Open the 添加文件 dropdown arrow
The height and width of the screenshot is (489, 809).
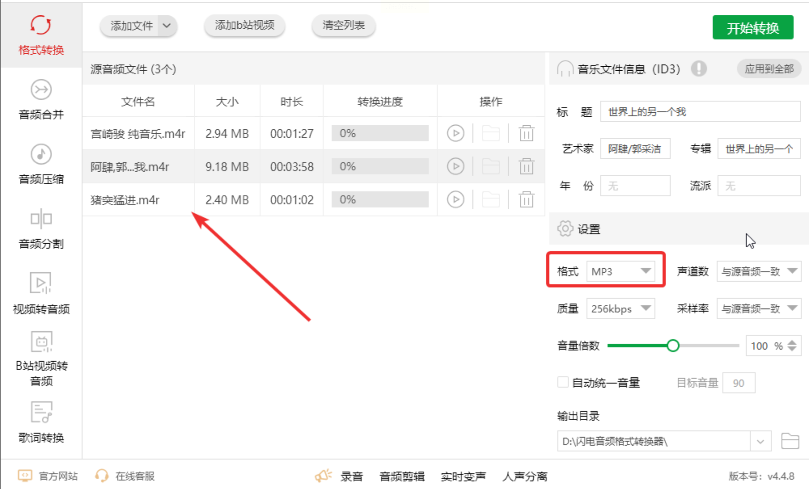pos(167,26)
